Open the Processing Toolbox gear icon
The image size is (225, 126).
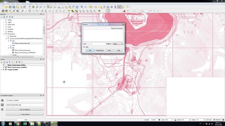pyautogui.click(x=112, y=7)
